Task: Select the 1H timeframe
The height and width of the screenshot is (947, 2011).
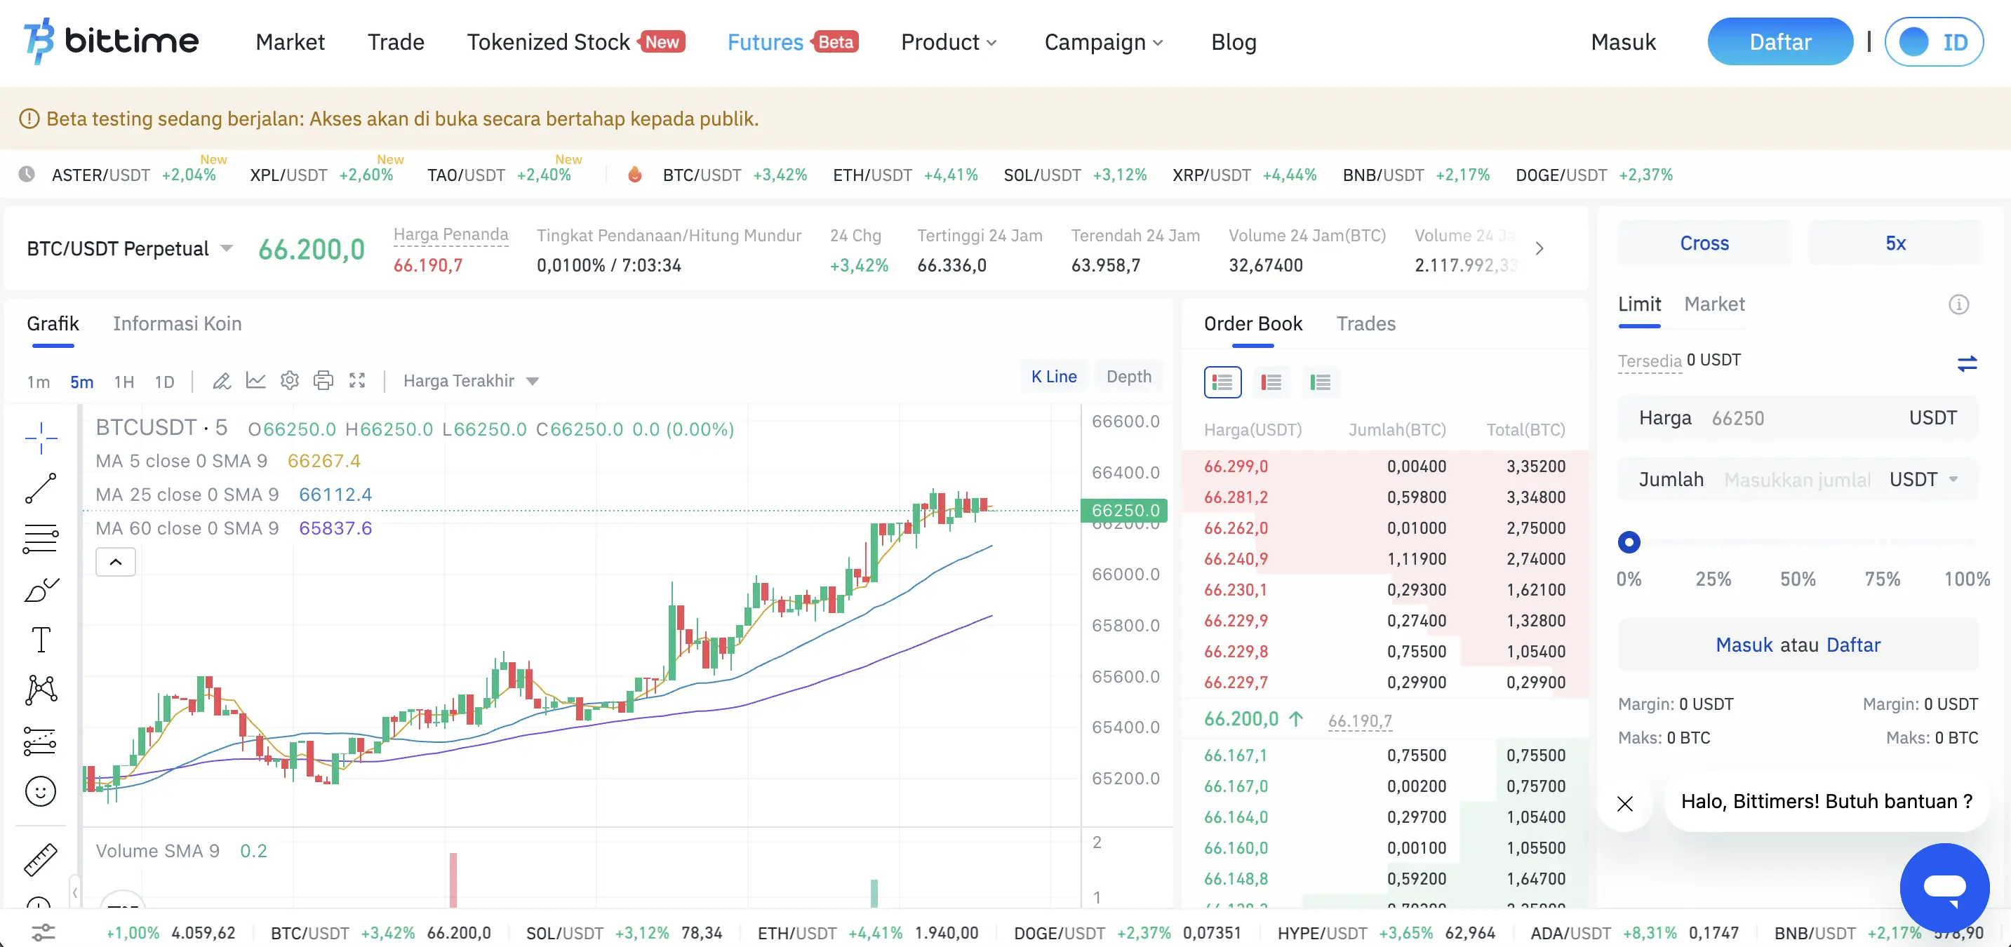Action: (124, 382)
